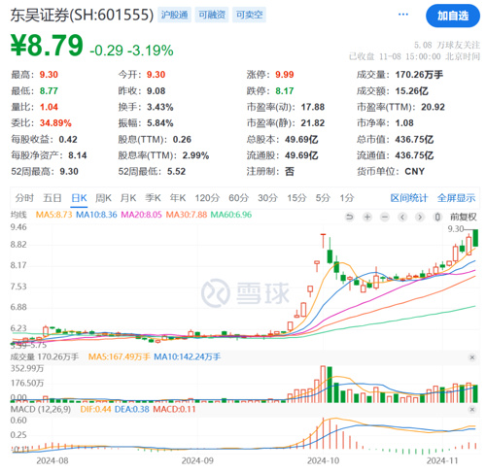This screenshot has width=486, height=473.
Task: Click the 涨停 9.99 value
Action: pyautogui.click(x=285, y=75)
